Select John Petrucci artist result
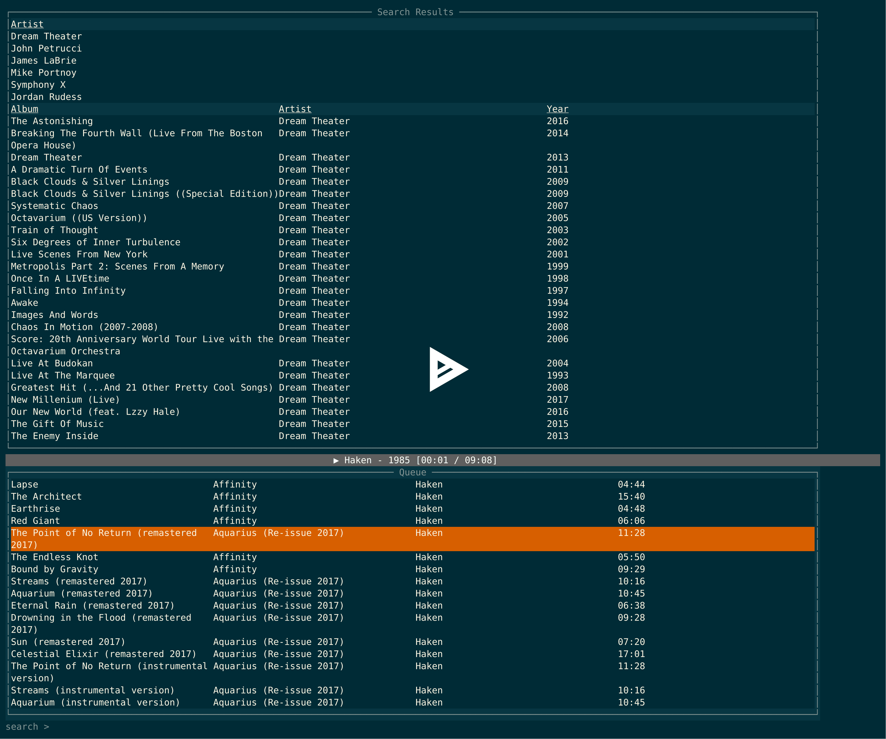The height and width of the screenshot is (739, 886). click(x=46, y=49)
